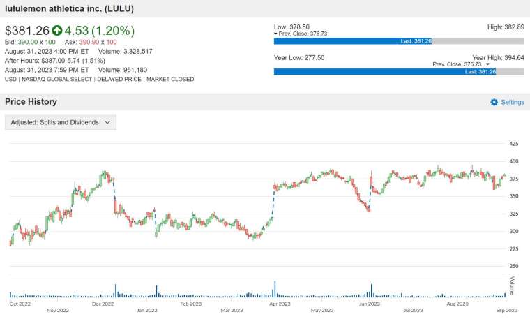This screenshot has height=319, width=530.
Task: Click the August 31, 2023 4:00 PM ET timestamp
Action: (x=47, y=52)
